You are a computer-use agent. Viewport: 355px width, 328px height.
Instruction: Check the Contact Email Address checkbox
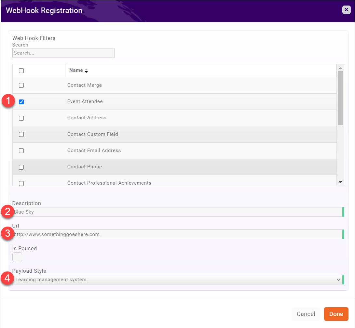(21, 151)
